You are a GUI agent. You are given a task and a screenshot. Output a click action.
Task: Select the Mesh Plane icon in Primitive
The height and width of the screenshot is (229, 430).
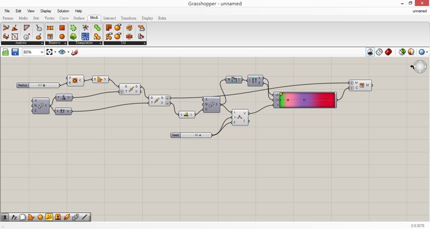coord(50,27)
